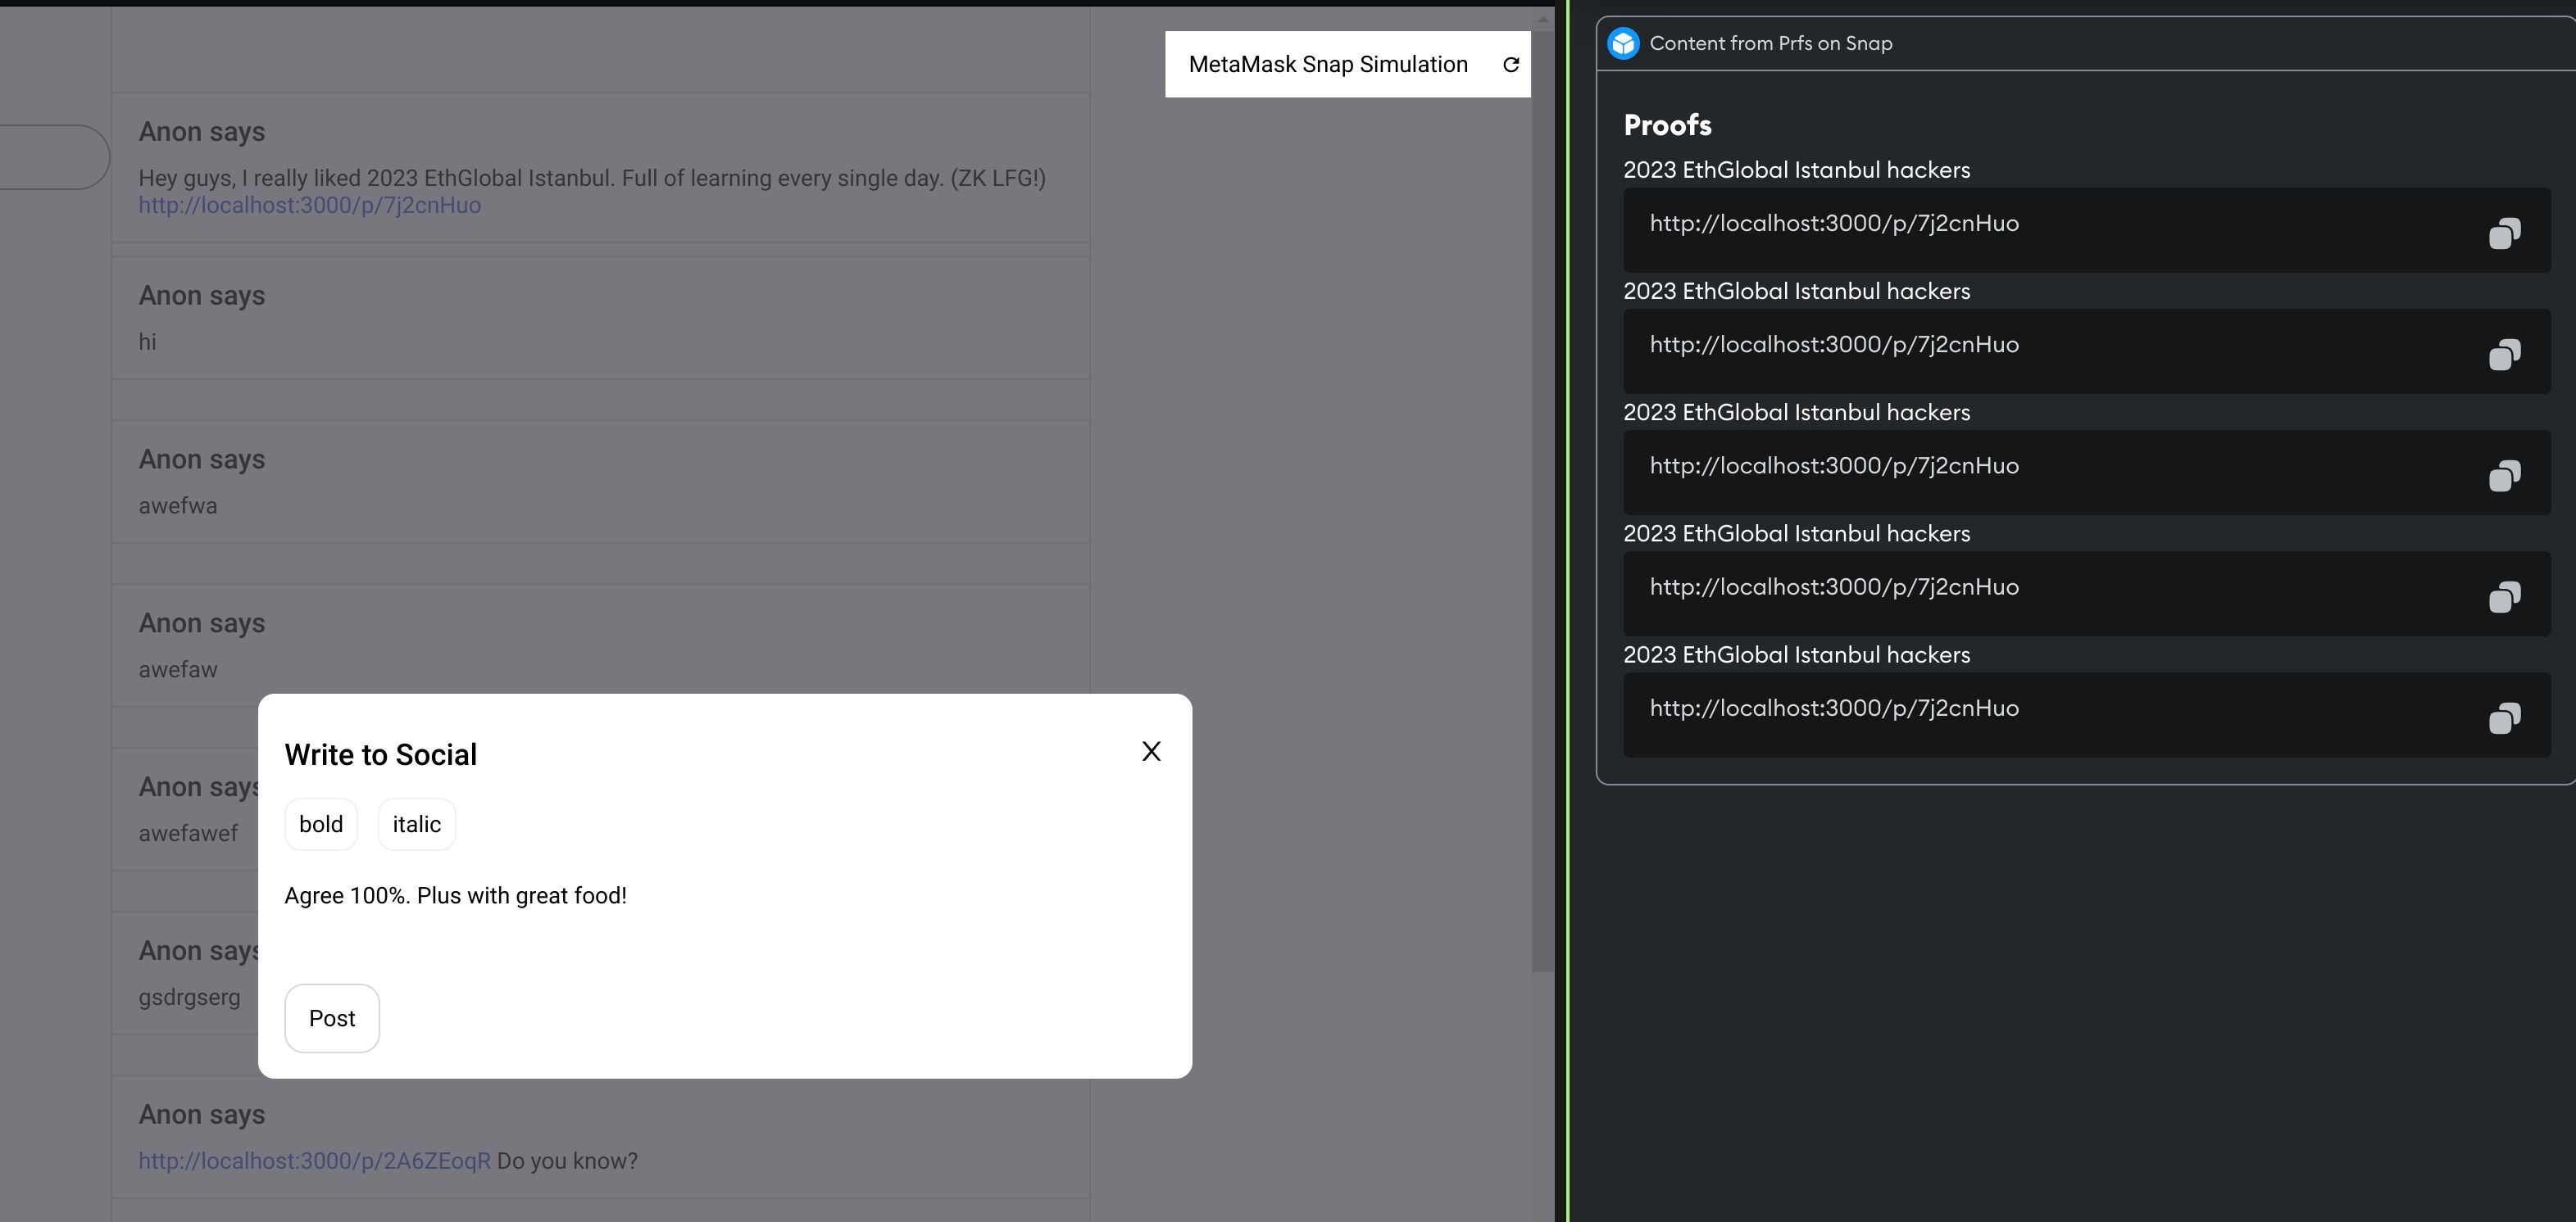Image resolution: width=2576 pixels, height=1222 pixels.
Task: Close the Write to Social dialog
Action: [1151, 751]
